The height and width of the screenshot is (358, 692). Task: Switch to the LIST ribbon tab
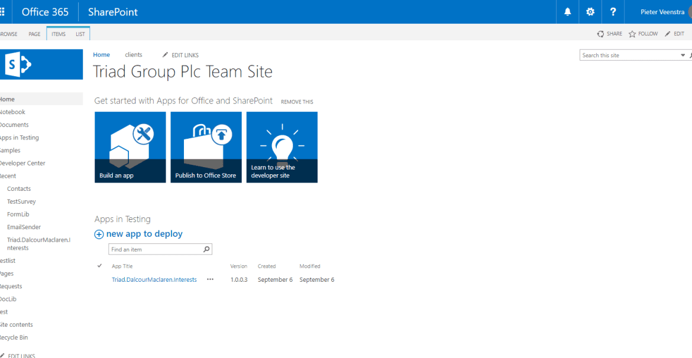80,34
